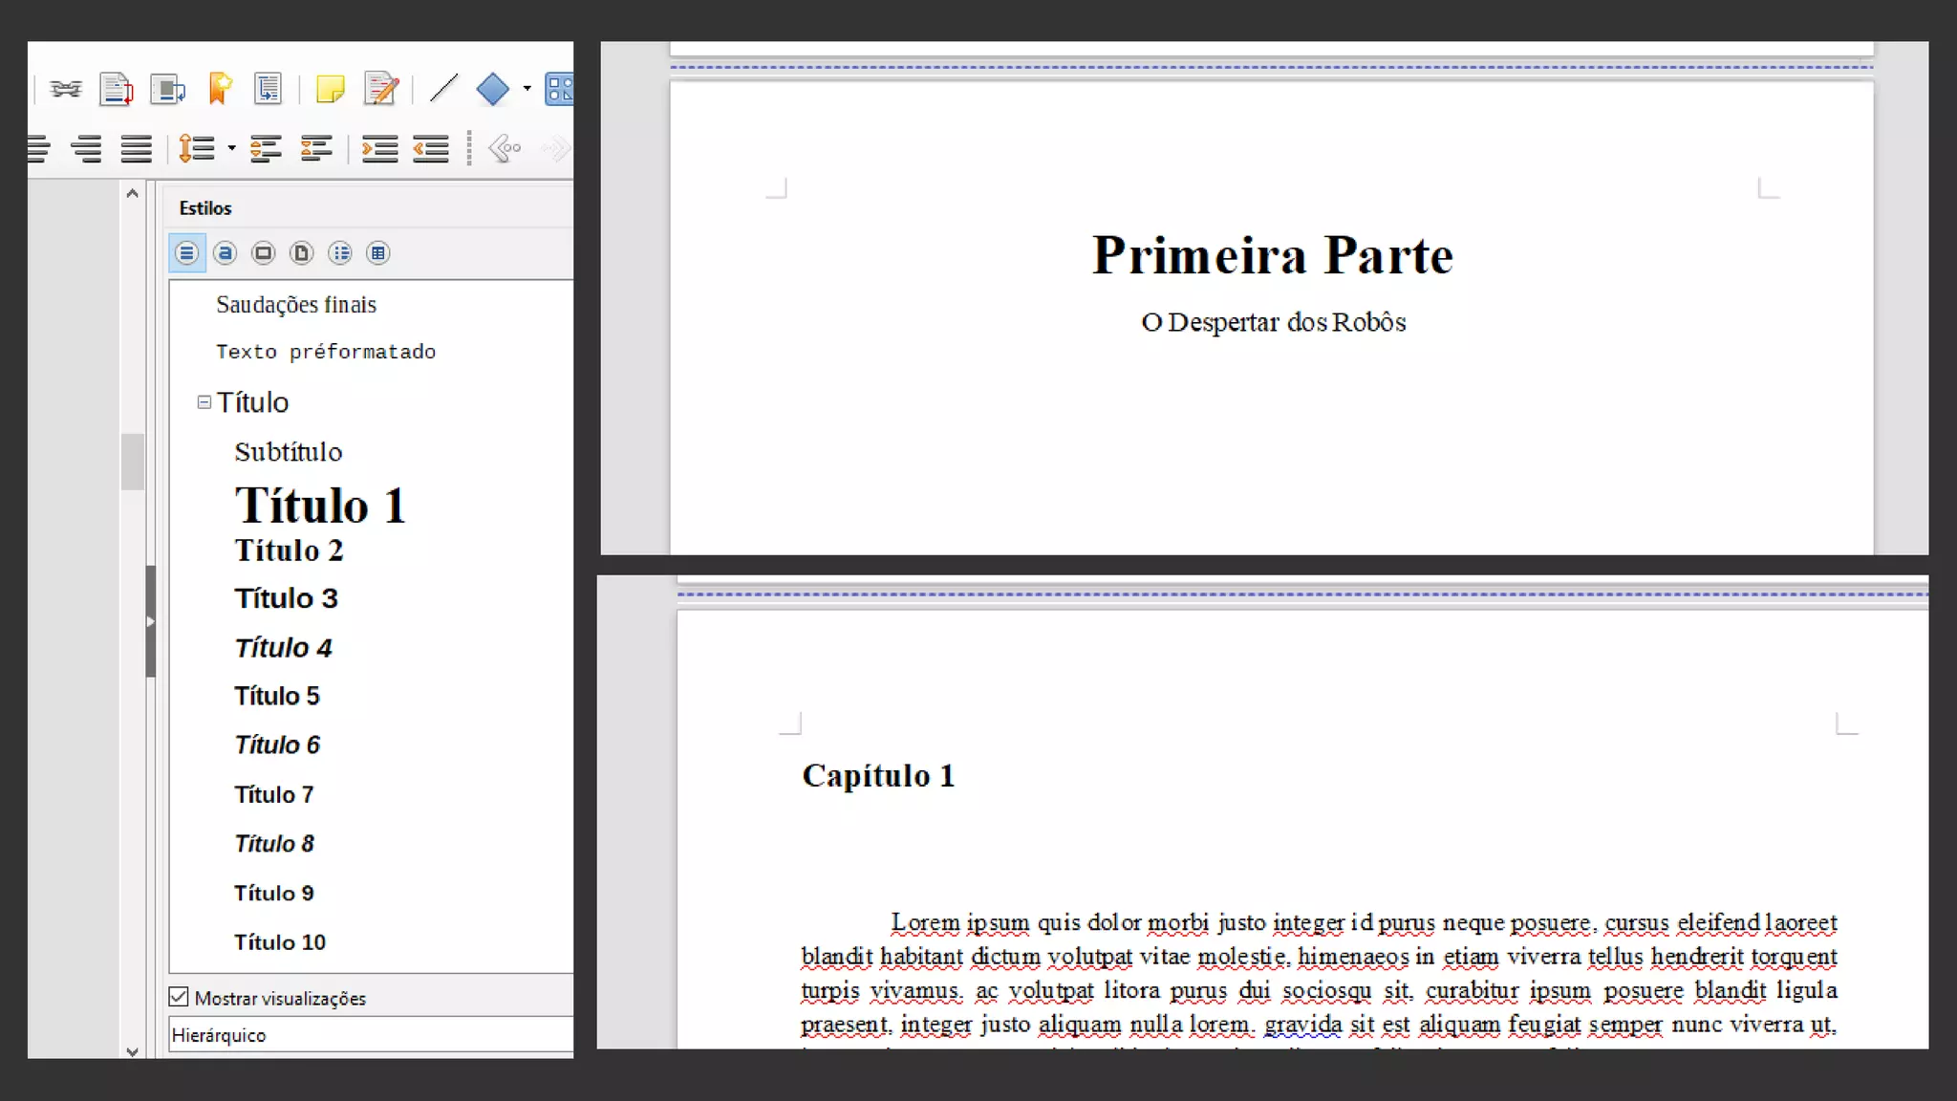
Task: Click increase paragraph spacing icon
Action: point(265,149)
